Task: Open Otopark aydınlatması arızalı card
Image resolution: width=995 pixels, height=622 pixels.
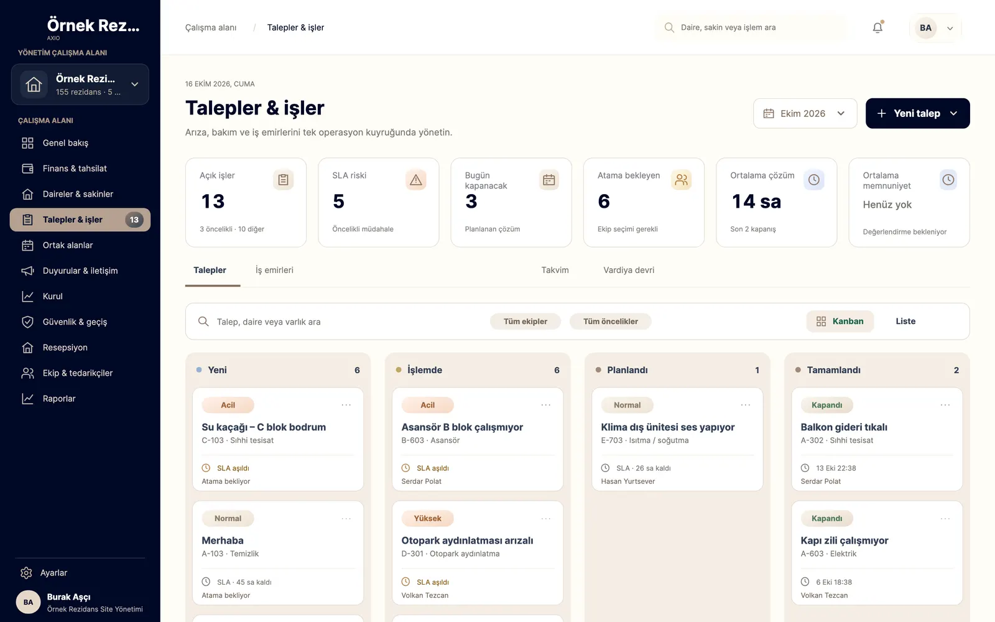Action: (x=478, y=553)
